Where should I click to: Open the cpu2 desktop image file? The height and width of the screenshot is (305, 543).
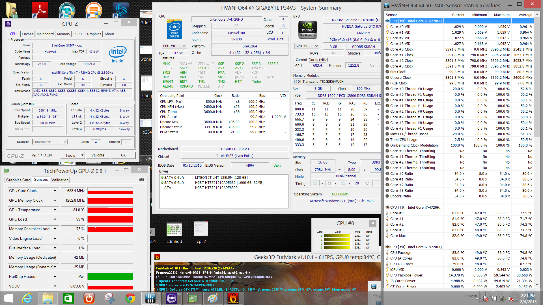(x=201, y=232)
